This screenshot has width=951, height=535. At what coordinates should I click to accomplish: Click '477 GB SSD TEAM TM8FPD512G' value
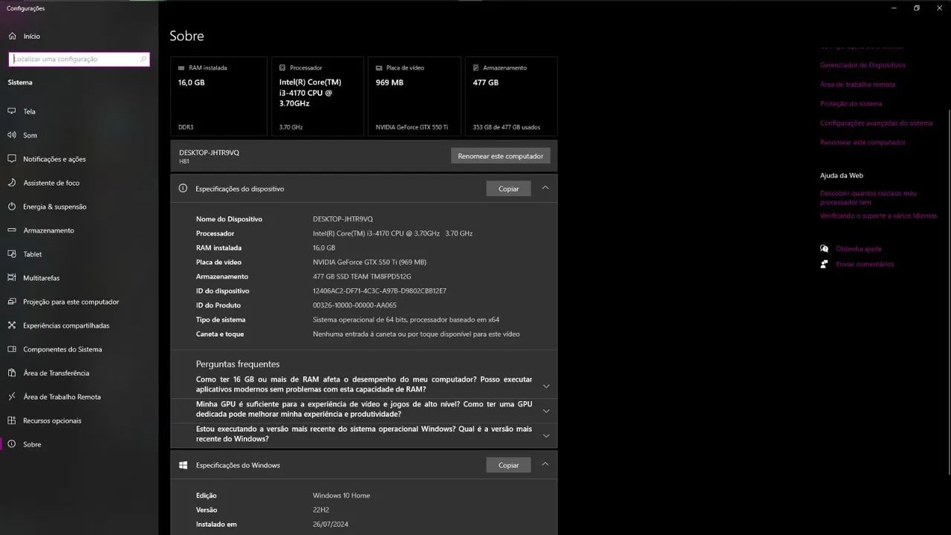point(362,276)
